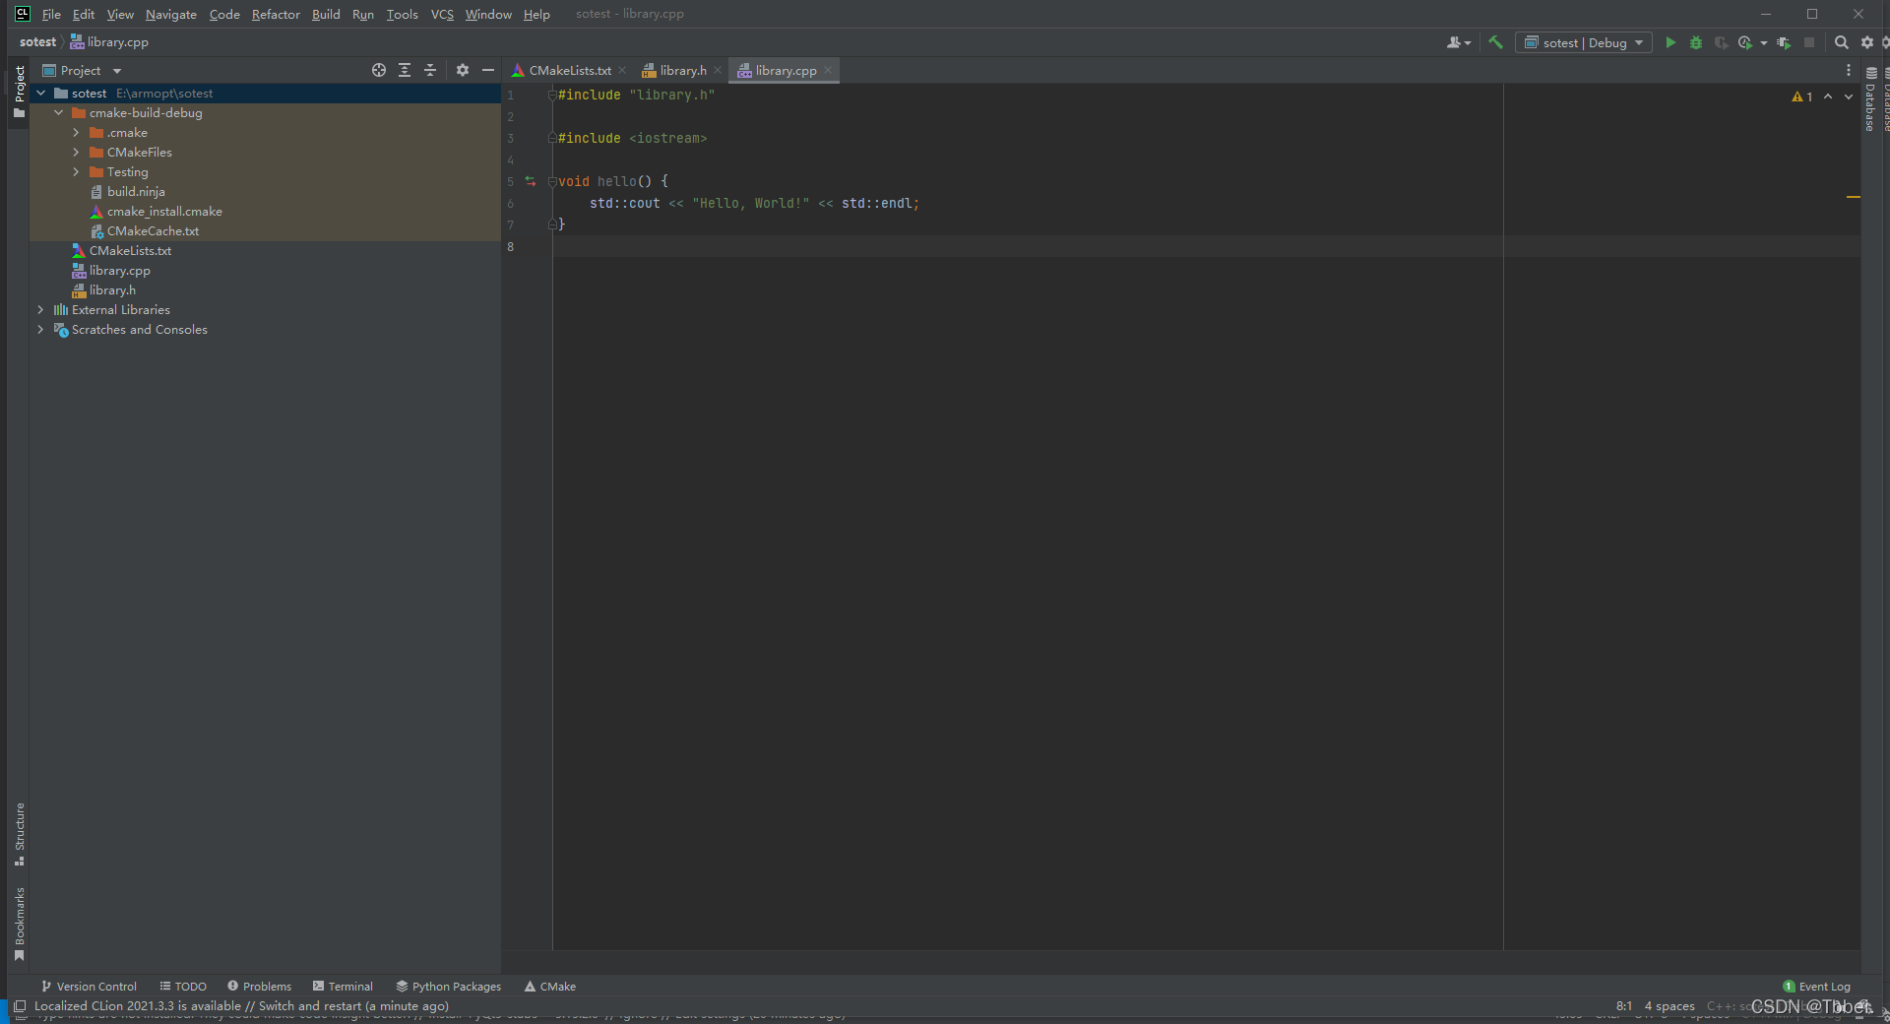Click Collapse All icon in Project panel
The width and height of the screenshot is (1890, 1024).
coord(430,70)
